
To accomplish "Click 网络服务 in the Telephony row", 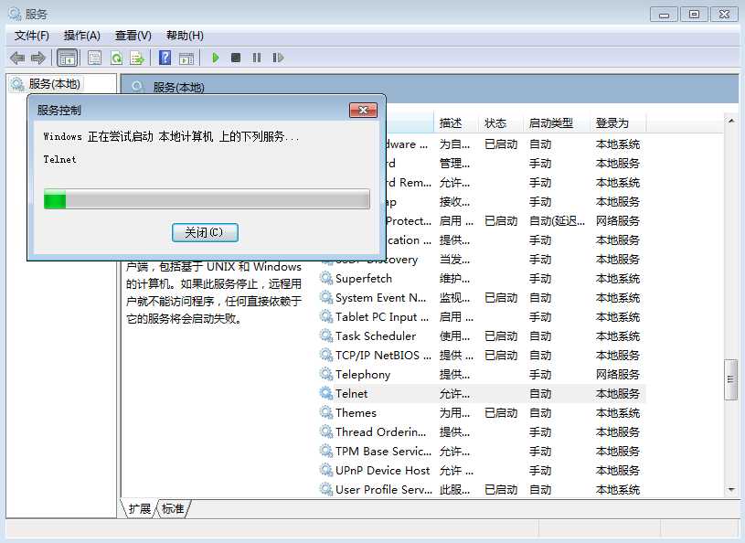I will tap(618, 375).
